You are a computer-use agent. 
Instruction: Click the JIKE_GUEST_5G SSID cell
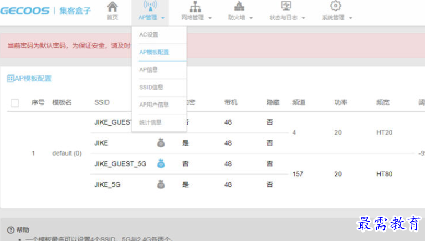click(x=120, y=164)
